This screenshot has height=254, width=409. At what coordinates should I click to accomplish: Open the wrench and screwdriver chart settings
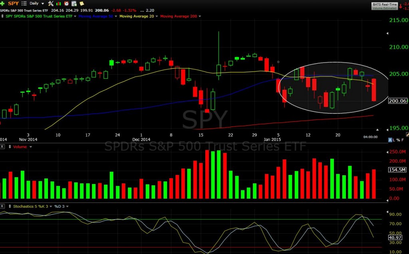[x=51, y=3]
